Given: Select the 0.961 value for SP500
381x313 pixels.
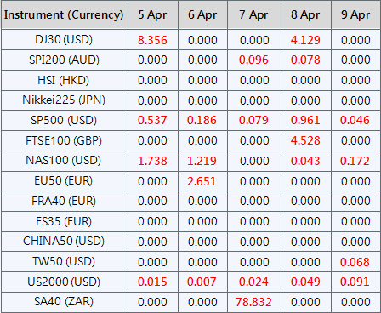Looking at the screenshot, I should tap(305, 120).
